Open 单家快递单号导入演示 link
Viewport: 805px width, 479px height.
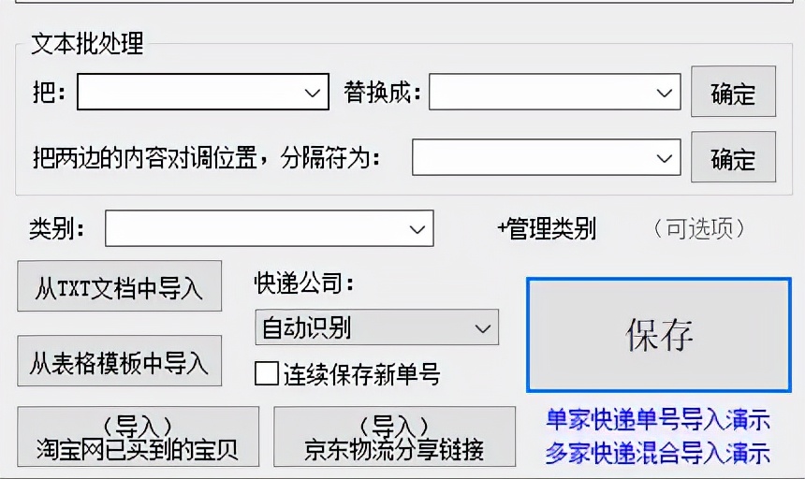pos(658,419)
